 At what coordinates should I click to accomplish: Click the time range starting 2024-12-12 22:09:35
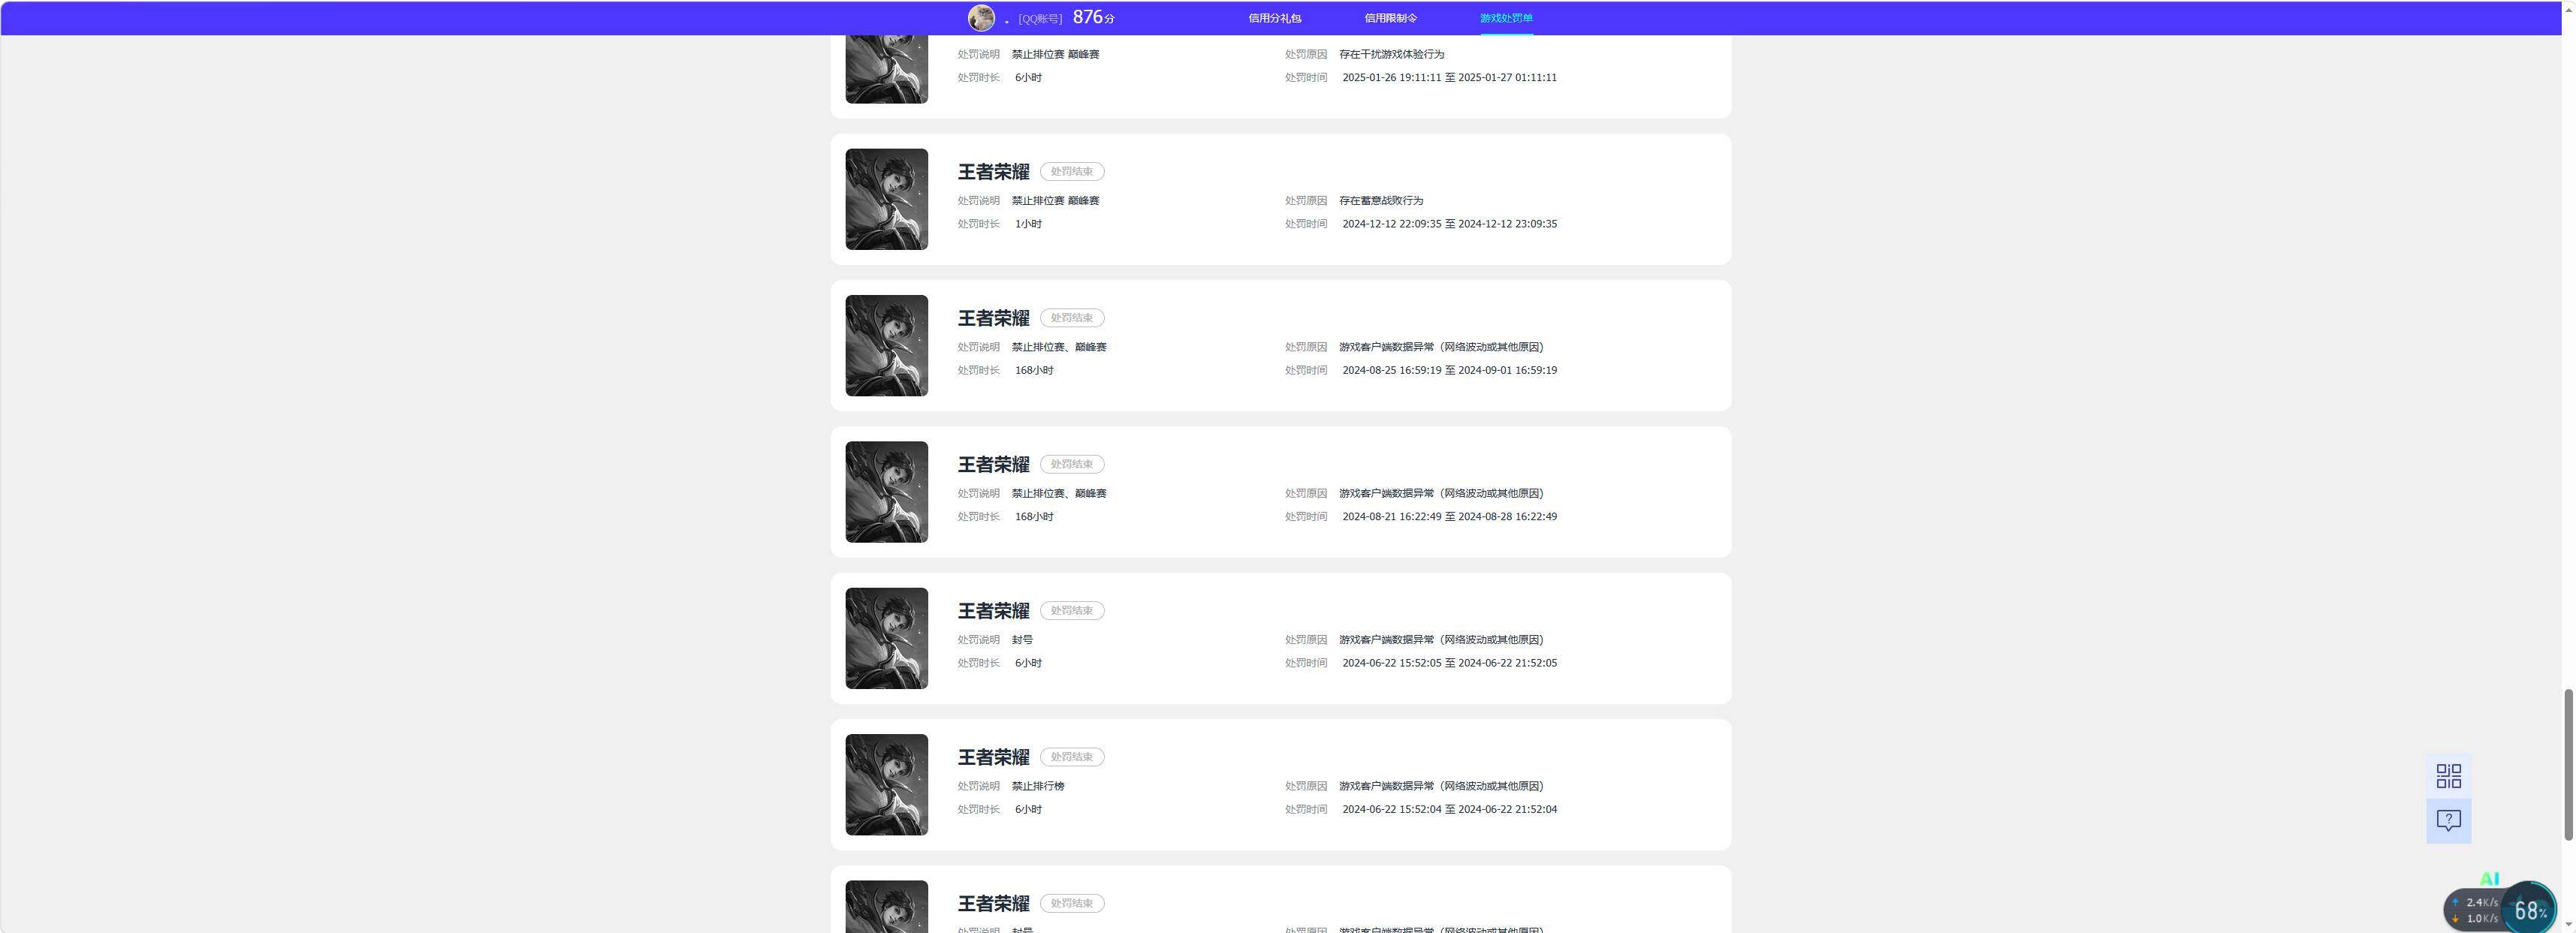(x=1449, y=224)
